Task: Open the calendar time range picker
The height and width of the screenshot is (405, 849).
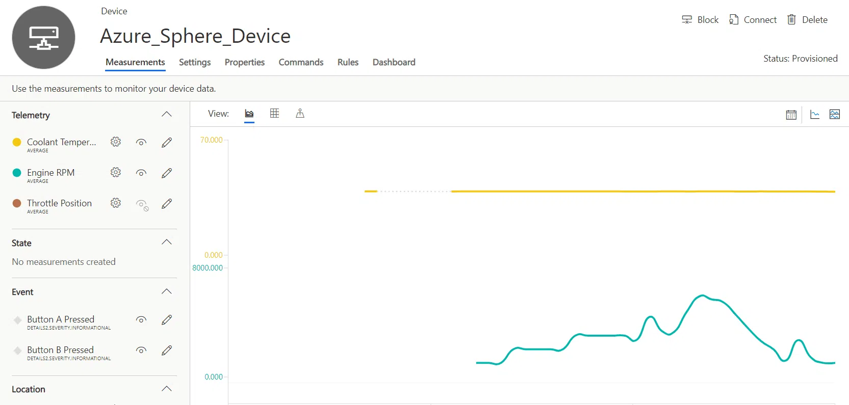Action: click(791, 115)
